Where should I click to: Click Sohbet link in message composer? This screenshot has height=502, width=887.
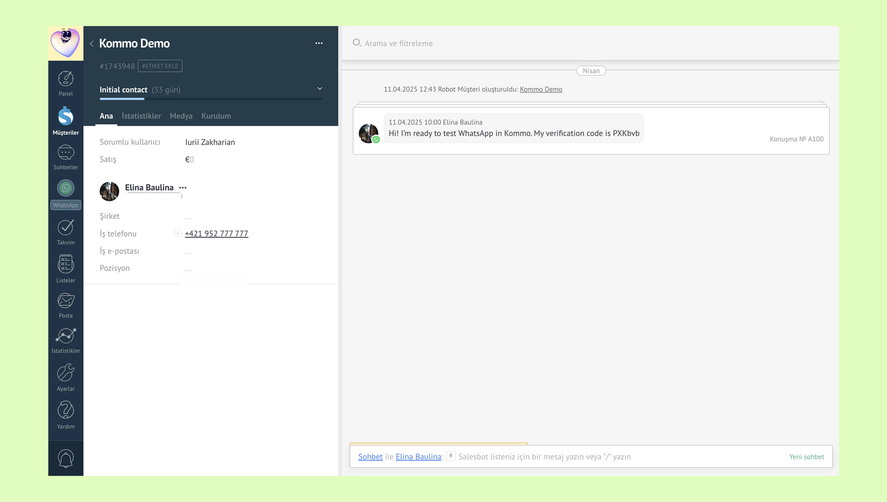point(370,456)
